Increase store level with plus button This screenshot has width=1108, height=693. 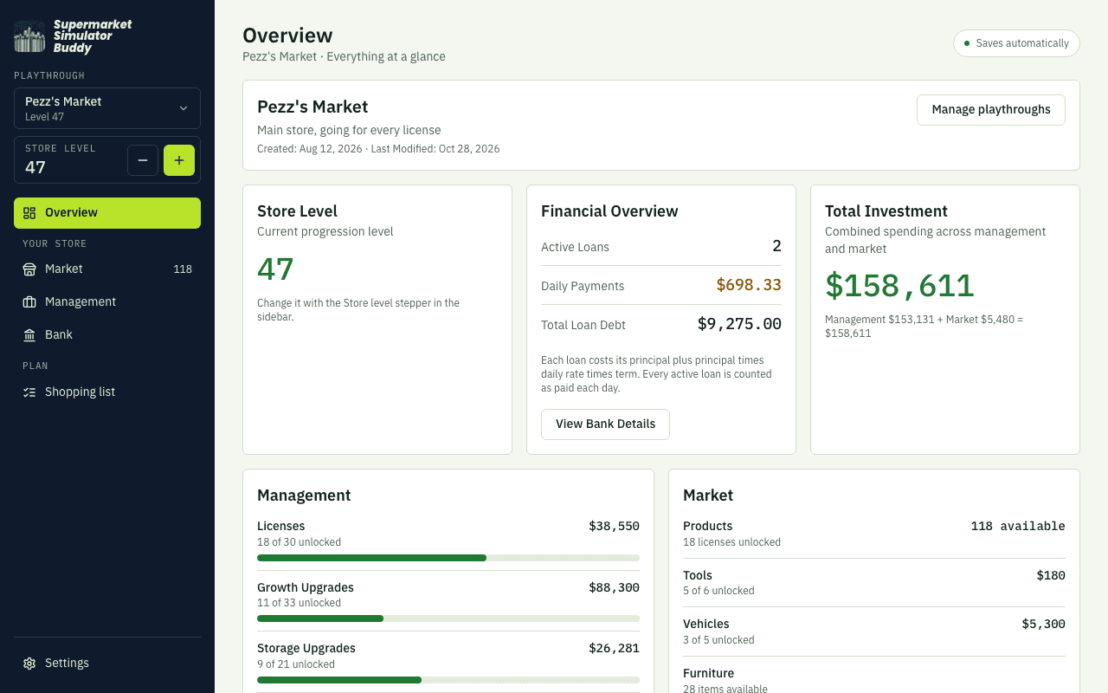click(179, 160)
